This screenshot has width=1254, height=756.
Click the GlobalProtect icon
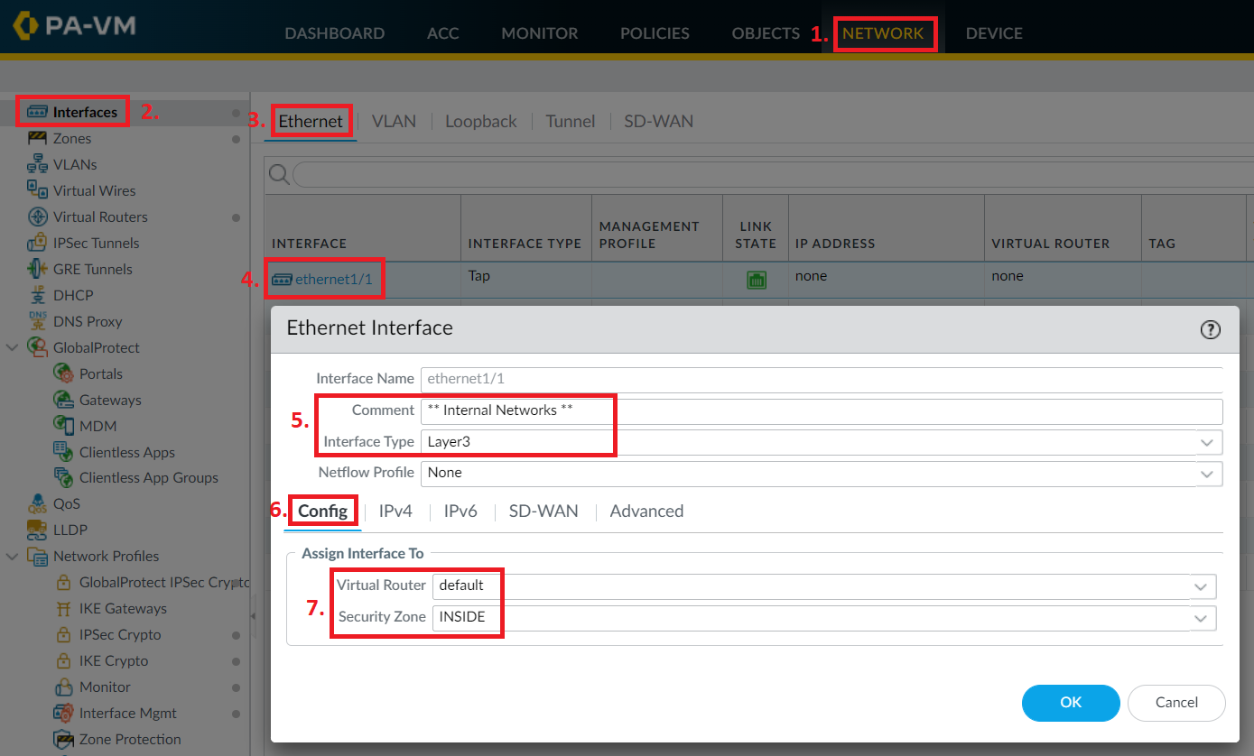pyautogui.click(x=37, y=347)
